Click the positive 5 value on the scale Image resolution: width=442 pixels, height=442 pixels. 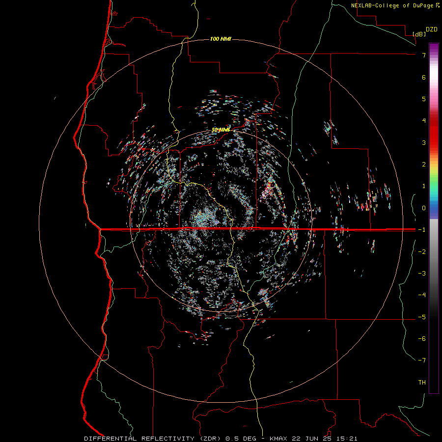coord(424,99)
